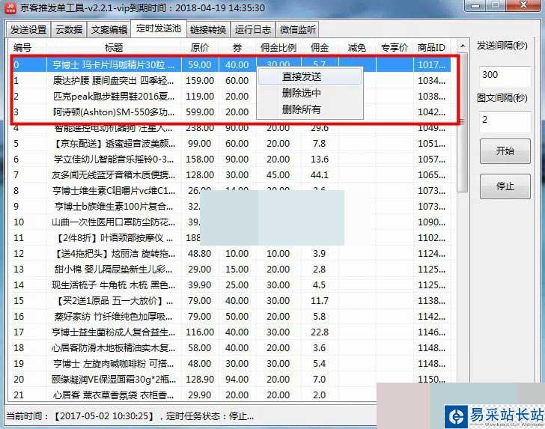Viewport: 545px width, 429px height.
Task: Select row 亨博士 左旋肉碱咖啡粉
Action: tap(231, 364)
